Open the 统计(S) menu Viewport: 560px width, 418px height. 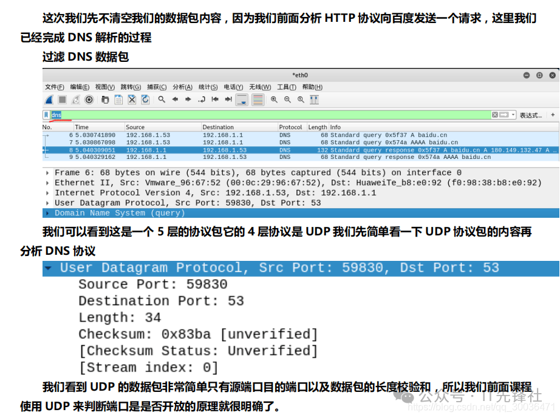(x=208, y=87)
